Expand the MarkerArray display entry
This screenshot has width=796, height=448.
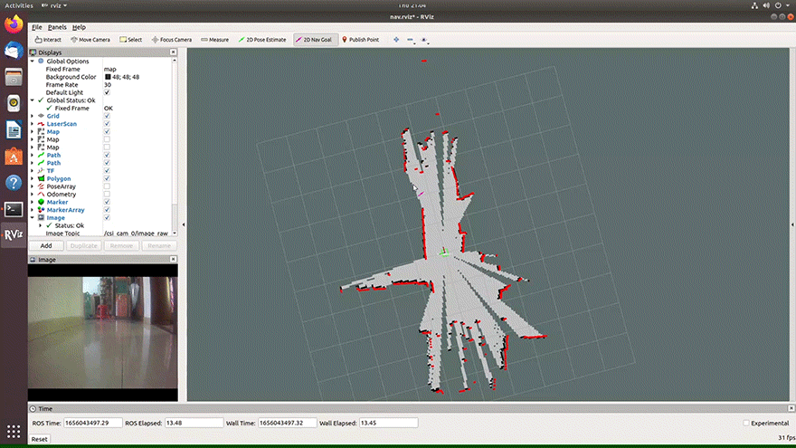tap(33, 210)
